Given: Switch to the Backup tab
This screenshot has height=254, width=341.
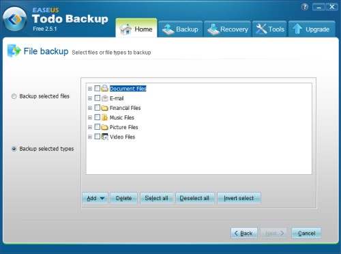Looking at the screenshot, I should point(181,29).
